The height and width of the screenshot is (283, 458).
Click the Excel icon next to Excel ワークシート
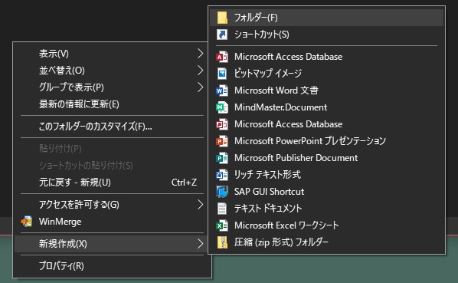click(x=222, y=225)
